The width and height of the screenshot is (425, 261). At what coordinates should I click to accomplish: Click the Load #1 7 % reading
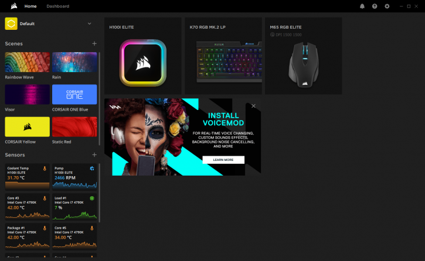[x=58, y=208]
